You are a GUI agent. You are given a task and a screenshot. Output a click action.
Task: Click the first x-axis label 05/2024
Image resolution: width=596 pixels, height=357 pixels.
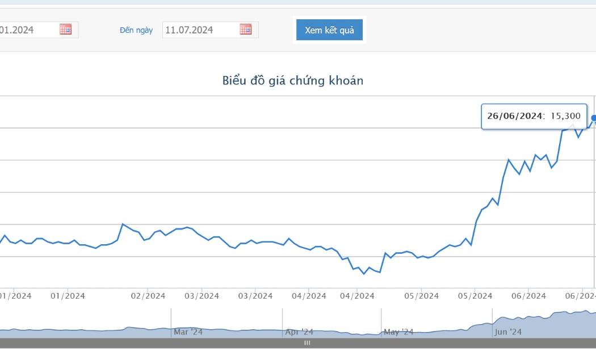pyautogui.click(x=422, y=296)
